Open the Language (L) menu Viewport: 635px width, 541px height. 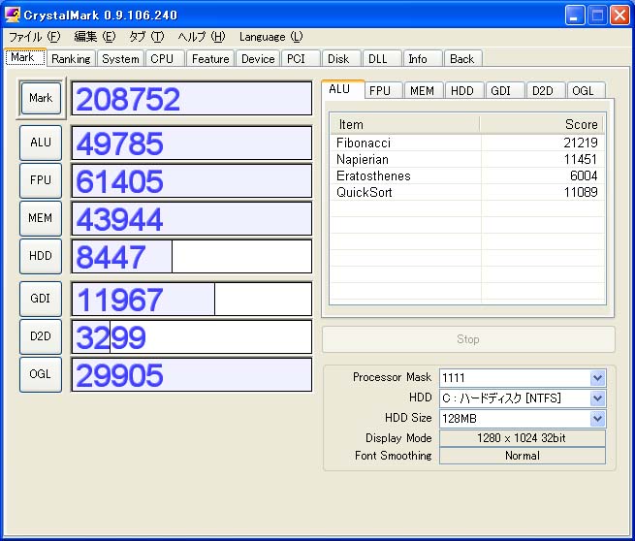click(x=270, y=37)
